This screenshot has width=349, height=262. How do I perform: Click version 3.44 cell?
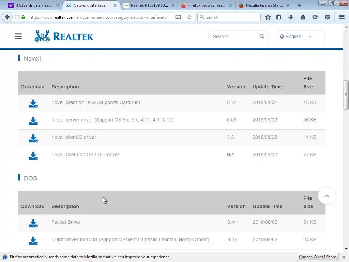[232, 222]
